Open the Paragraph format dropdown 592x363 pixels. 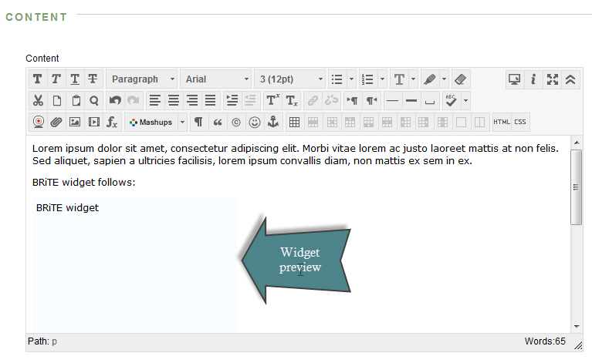click(141, 79)
